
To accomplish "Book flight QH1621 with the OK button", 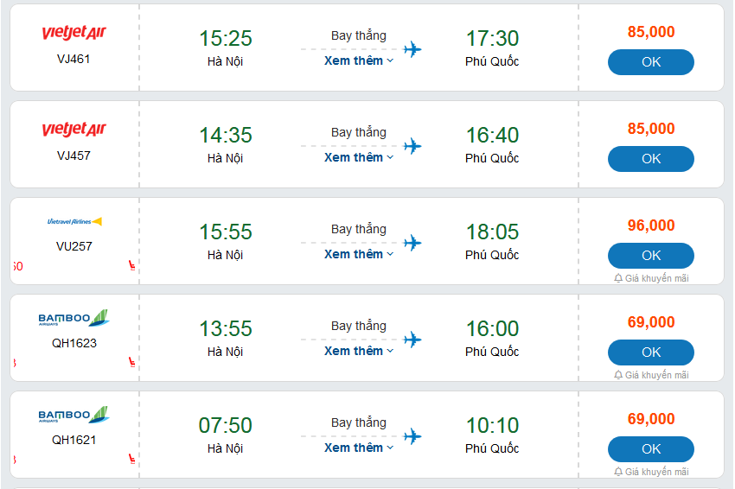I will point(650,449).
